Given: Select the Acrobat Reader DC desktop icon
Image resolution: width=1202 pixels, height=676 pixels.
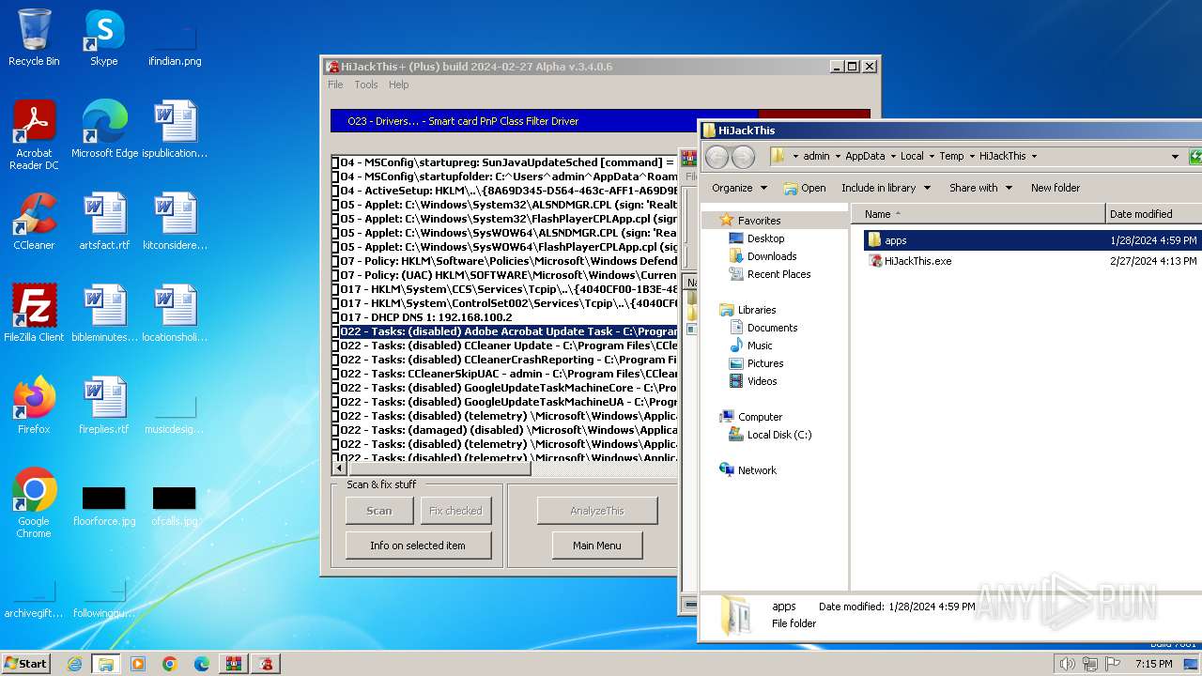Looking at the screenshot, I should click(34, 135).
